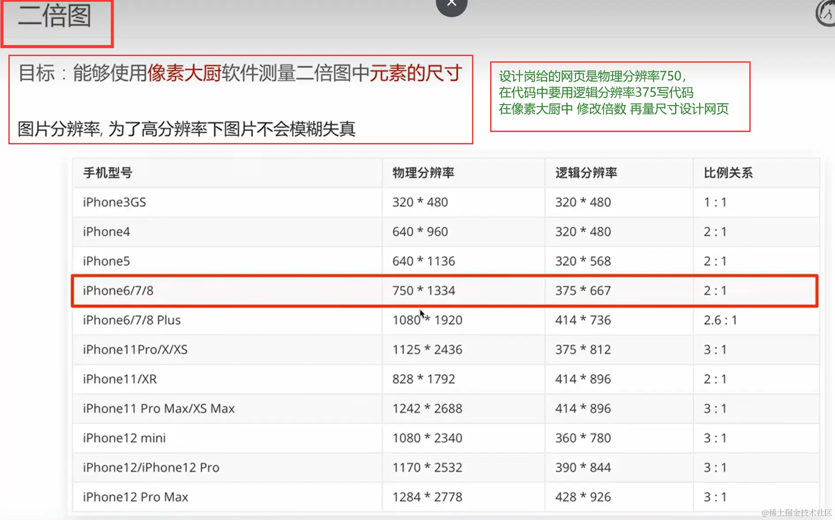
Task: Select the green line mentioning 逻辑分辨率375写代码
Action: [596, 92]
